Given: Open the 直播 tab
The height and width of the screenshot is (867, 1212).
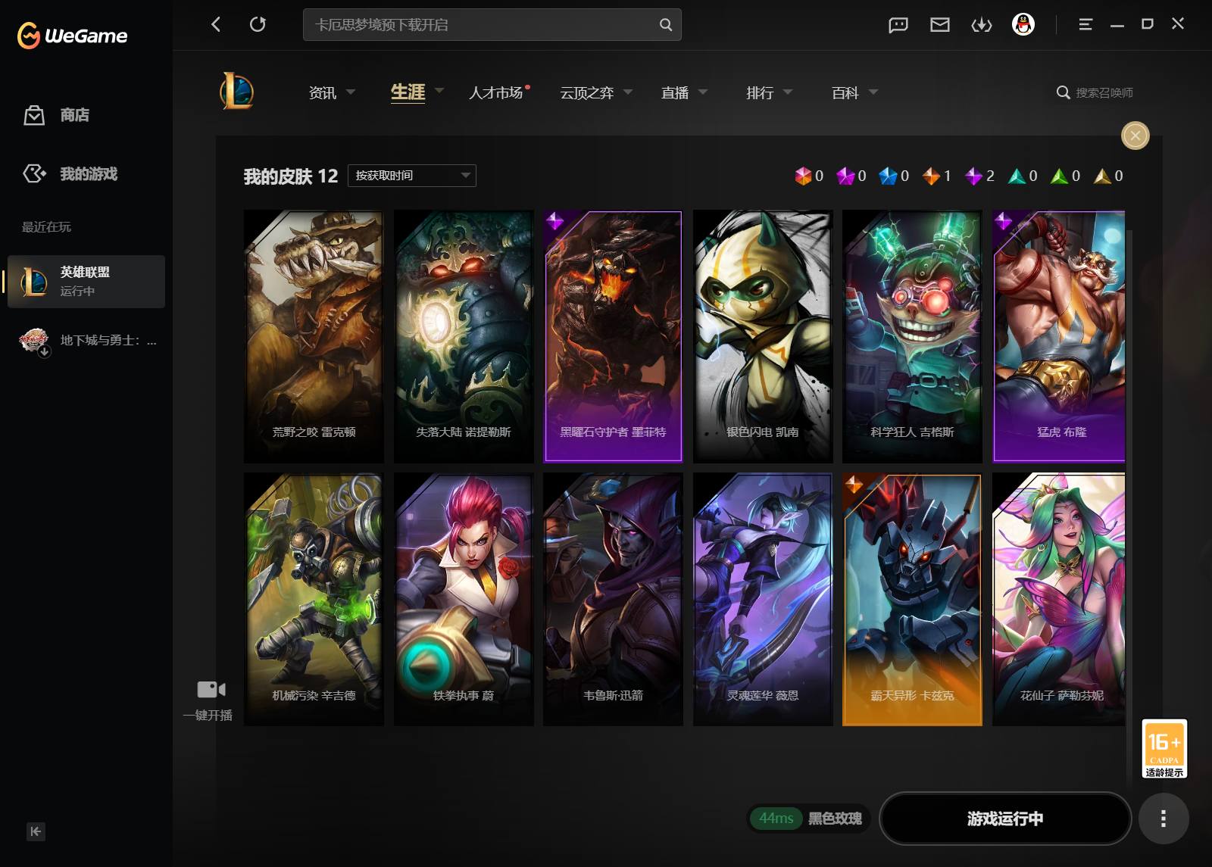Looking at the screenshot, I should pos(675,92).
